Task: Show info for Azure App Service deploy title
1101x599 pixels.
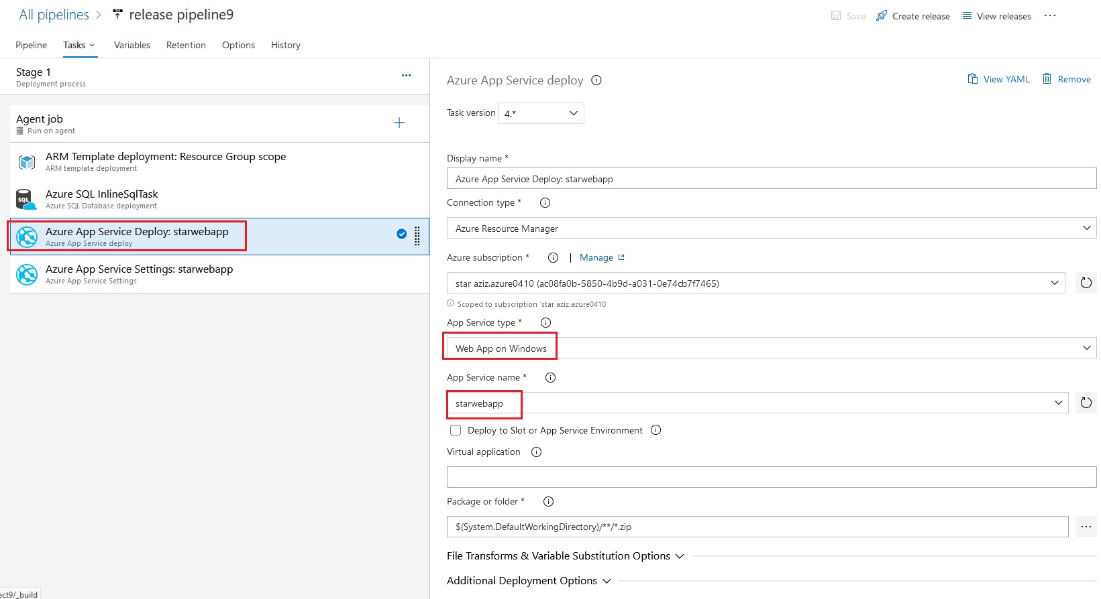Action: 596,80
